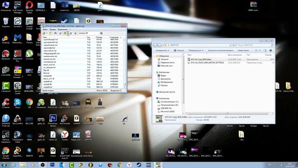
Task: Open the ? help menu in IMG Editor
Action: click(70, 29)
